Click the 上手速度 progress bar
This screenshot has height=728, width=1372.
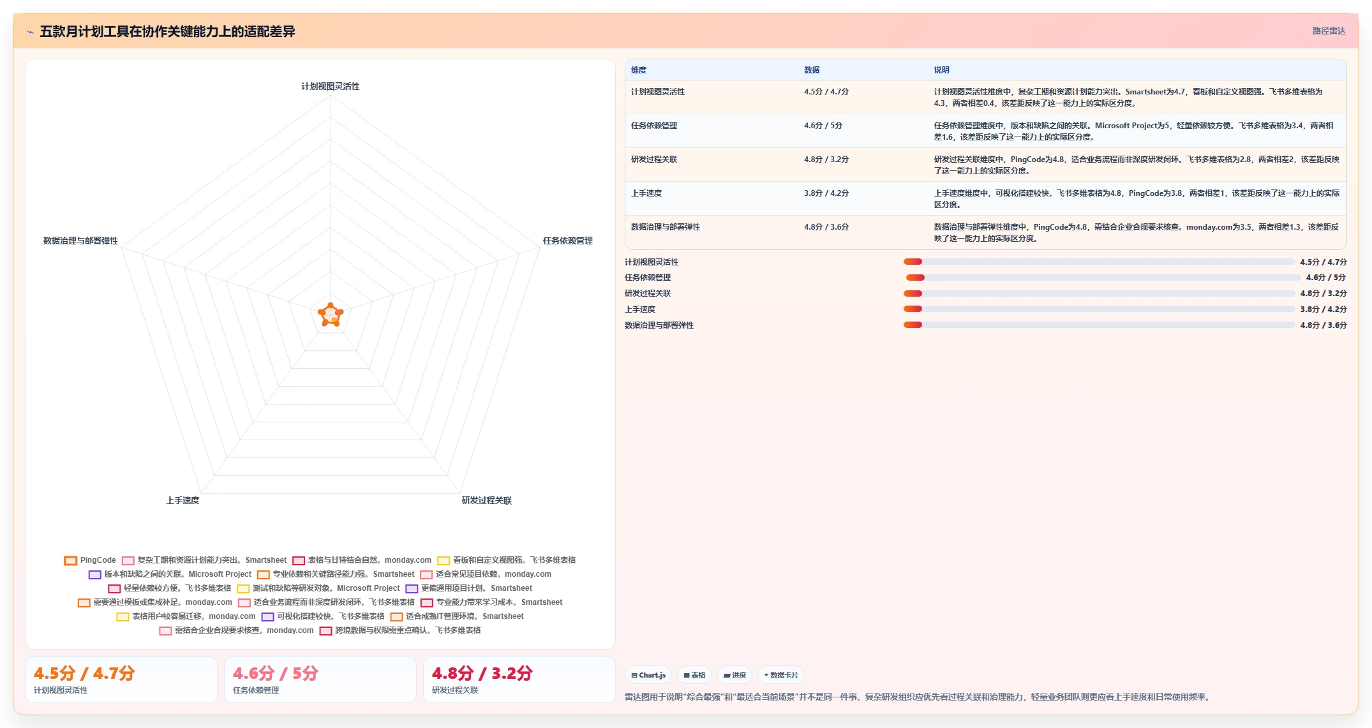click(x=1099, y=309)
